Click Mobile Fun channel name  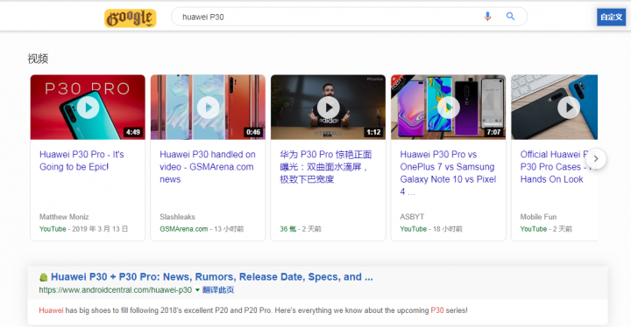click(x=538, y=217)
